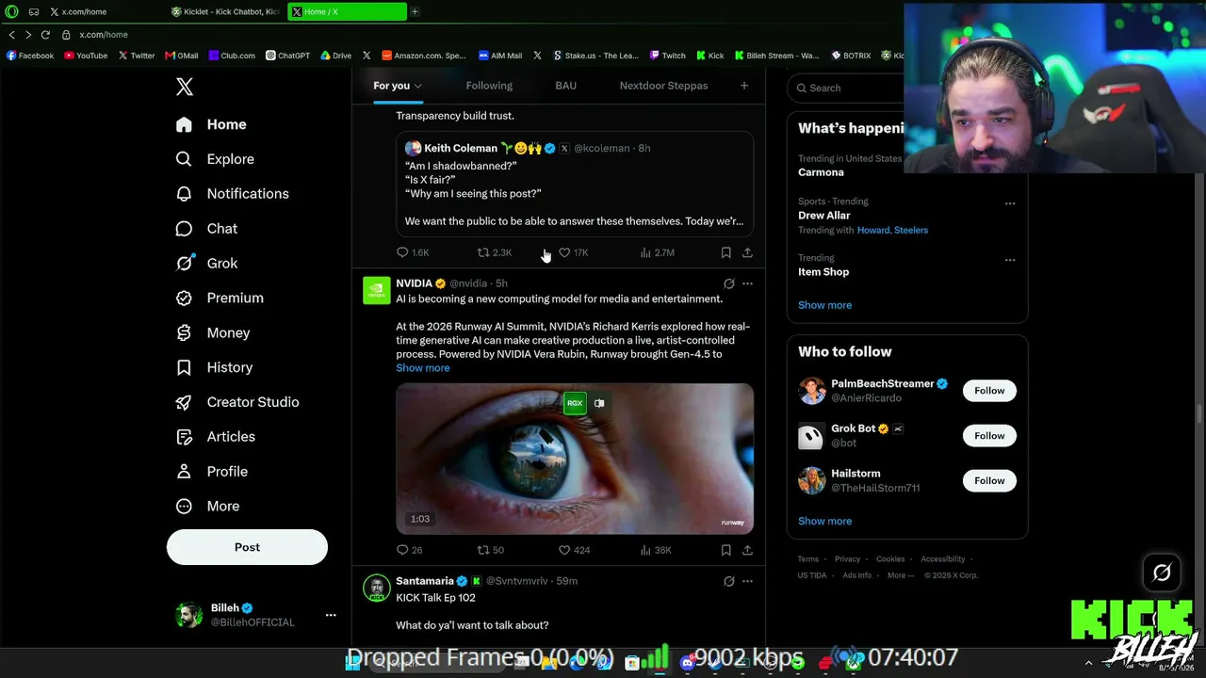Image resolution: width=1206 pixels, height=678 pixels.
Task: Reload the page in the browser toolbar
Action: coord(45,35)
